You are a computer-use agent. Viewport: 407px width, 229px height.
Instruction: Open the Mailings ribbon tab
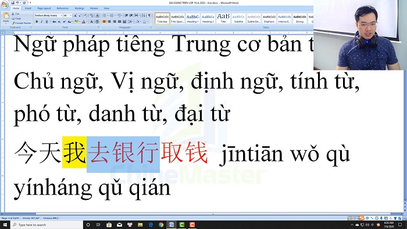click(80, 8)
